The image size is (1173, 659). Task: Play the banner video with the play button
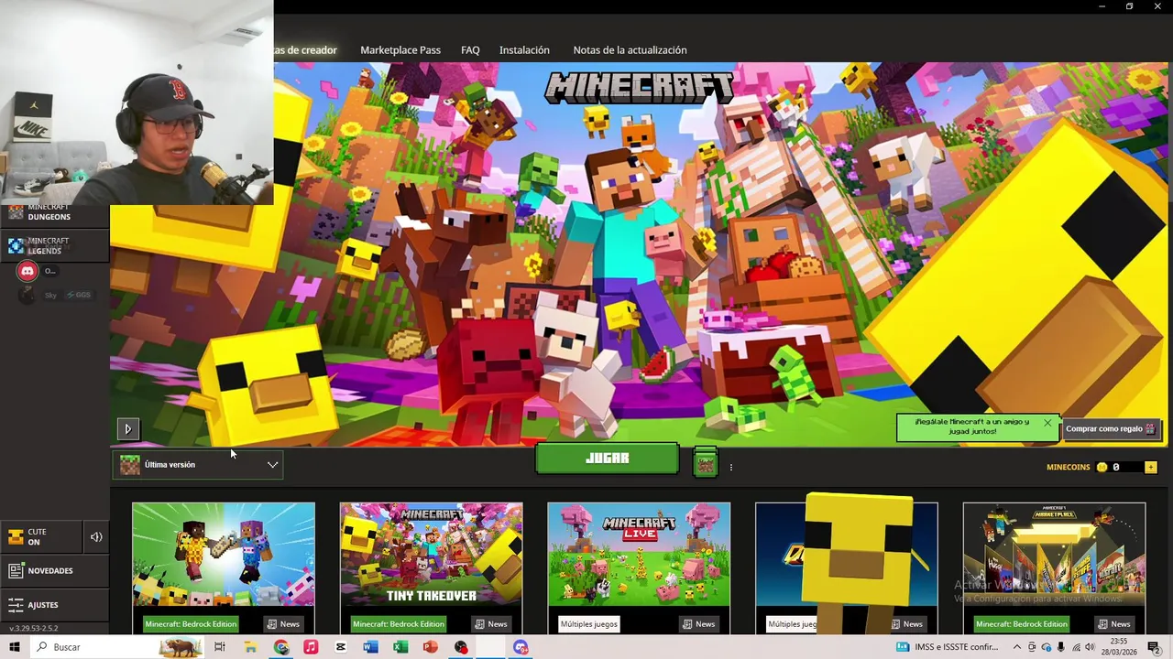(127, 428)
